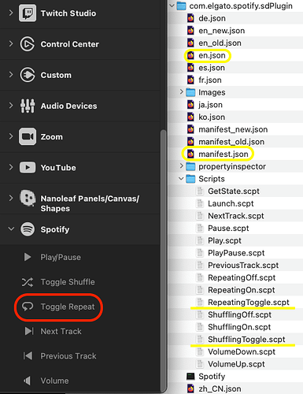Click the Toggle Repeat loop icon
Screen dimensions: 303x394
pyautogui.click(x=28, y=307)
